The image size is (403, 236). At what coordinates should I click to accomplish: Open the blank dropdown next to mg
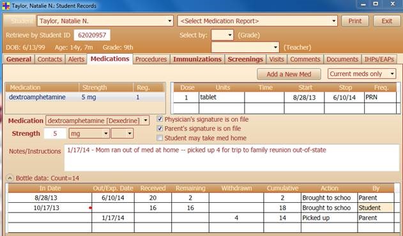pos(129,133)
